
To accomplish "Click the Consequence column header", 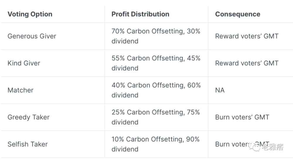I will pos(238,14).
